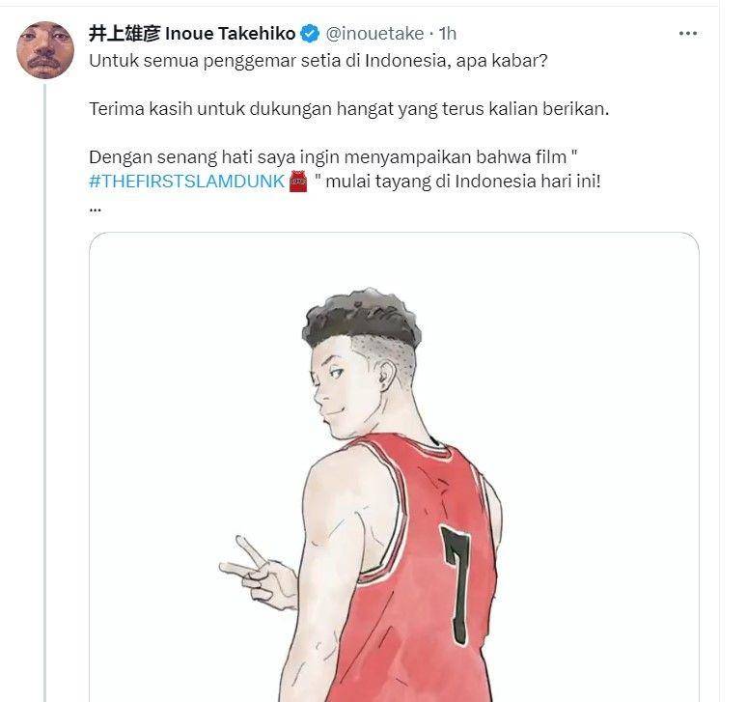This screenshot has height=702, width=747.
Task: Open the @inouetake handle
Action: pos(374,34)
